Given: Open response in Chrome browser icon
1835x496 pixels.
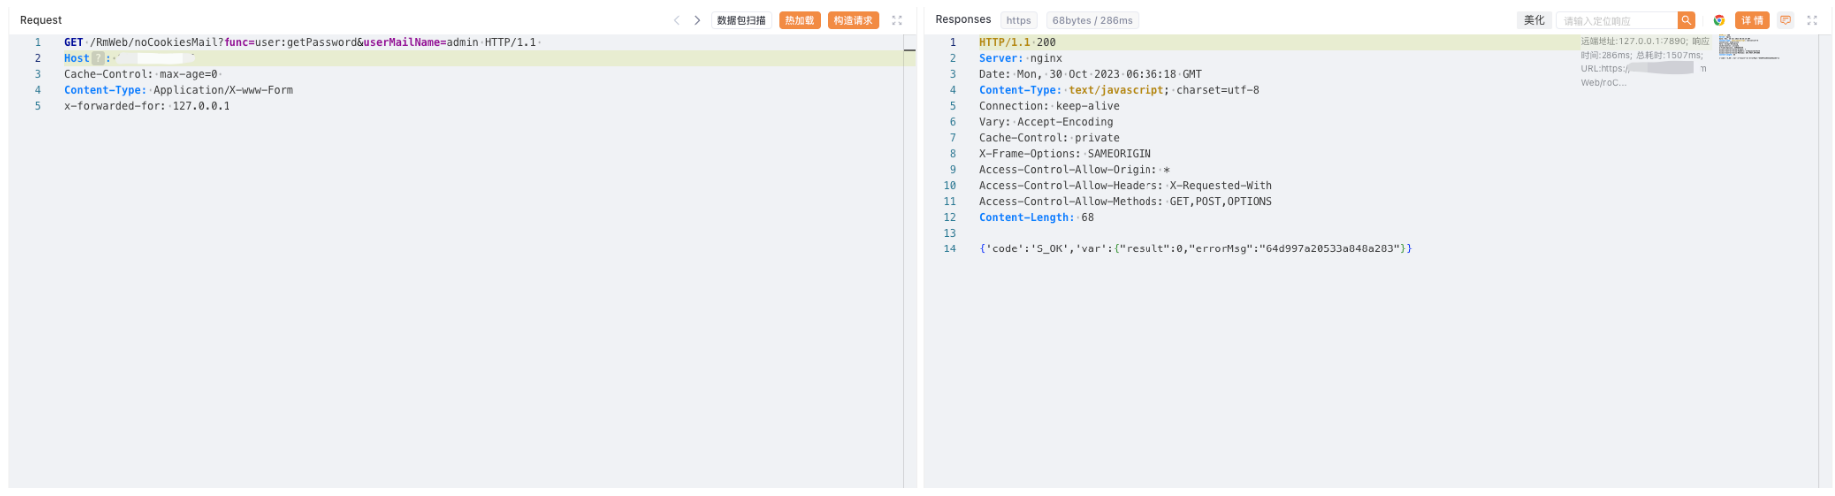Looking at the screenshot, I should click(1719, 20).
